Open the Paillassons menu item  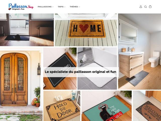click(45, 7)
